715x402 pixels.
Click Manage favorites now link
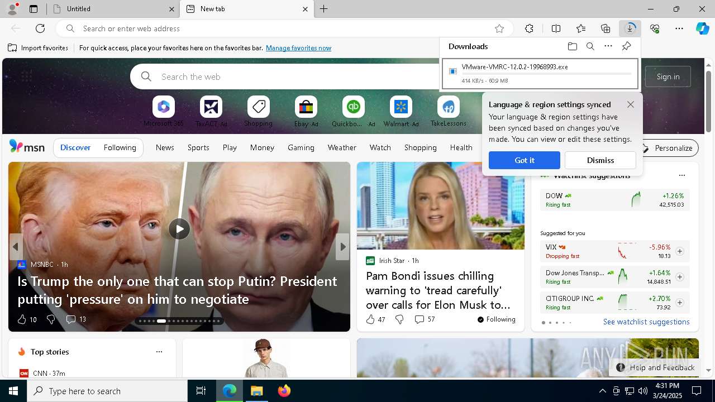(x=298, y=48)
